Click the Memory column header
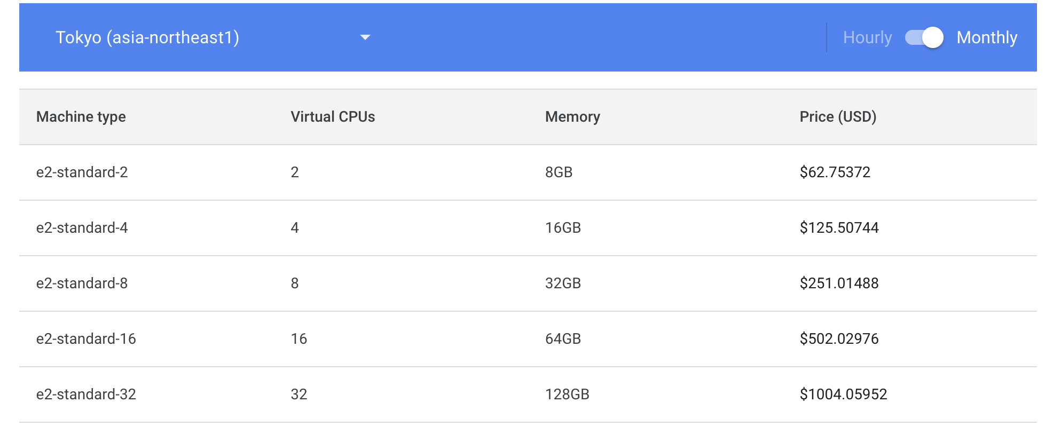 coord(572,117)
